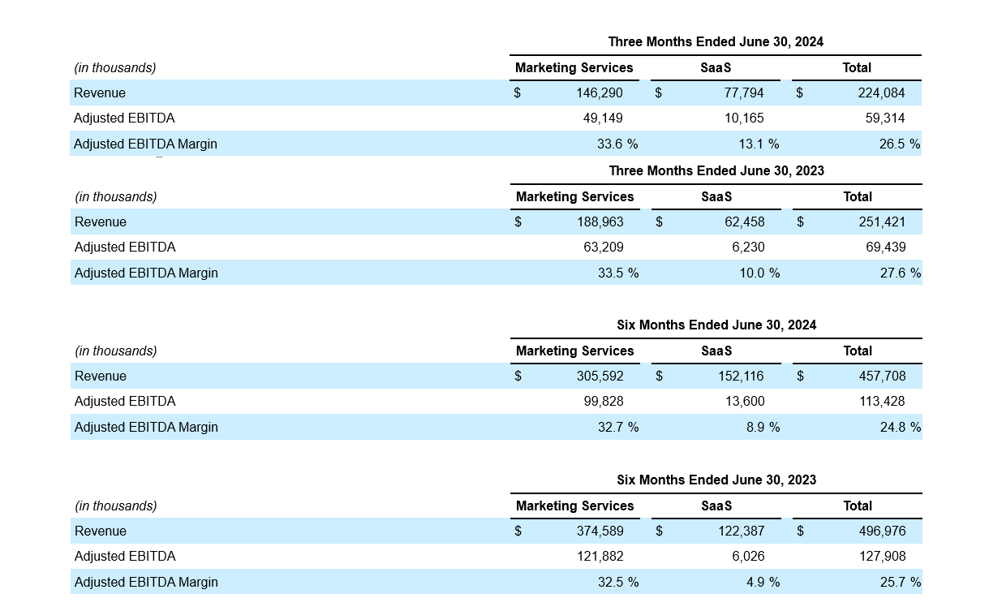
Task: Click the revenue figure 62,458
Action: 745,222
